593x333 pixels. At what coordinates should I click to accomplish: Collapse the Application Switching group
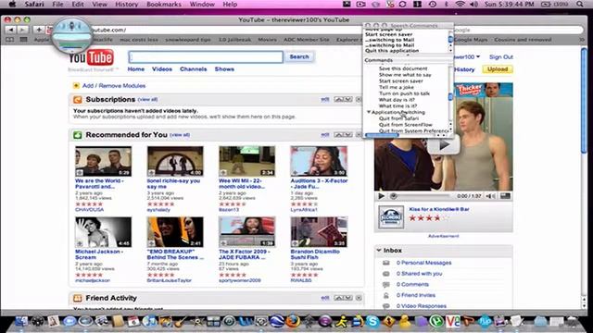369,112
